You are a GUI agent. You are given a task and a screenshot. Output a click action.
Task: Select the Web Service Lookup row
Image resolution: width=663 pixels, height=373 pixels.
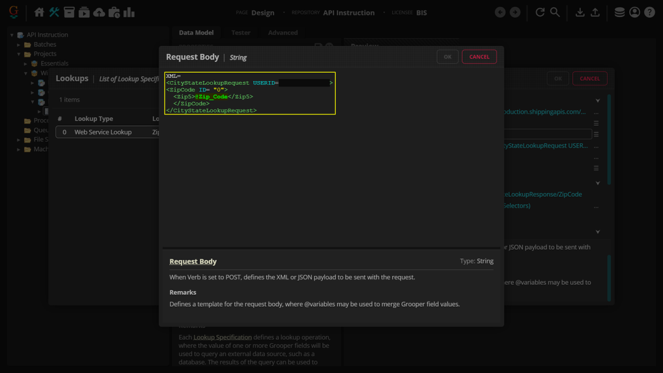pos(103,133)
